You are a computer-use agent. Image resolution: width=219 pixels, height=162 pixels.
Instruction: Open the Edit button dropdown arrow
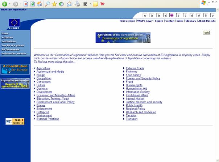(90, 4)
